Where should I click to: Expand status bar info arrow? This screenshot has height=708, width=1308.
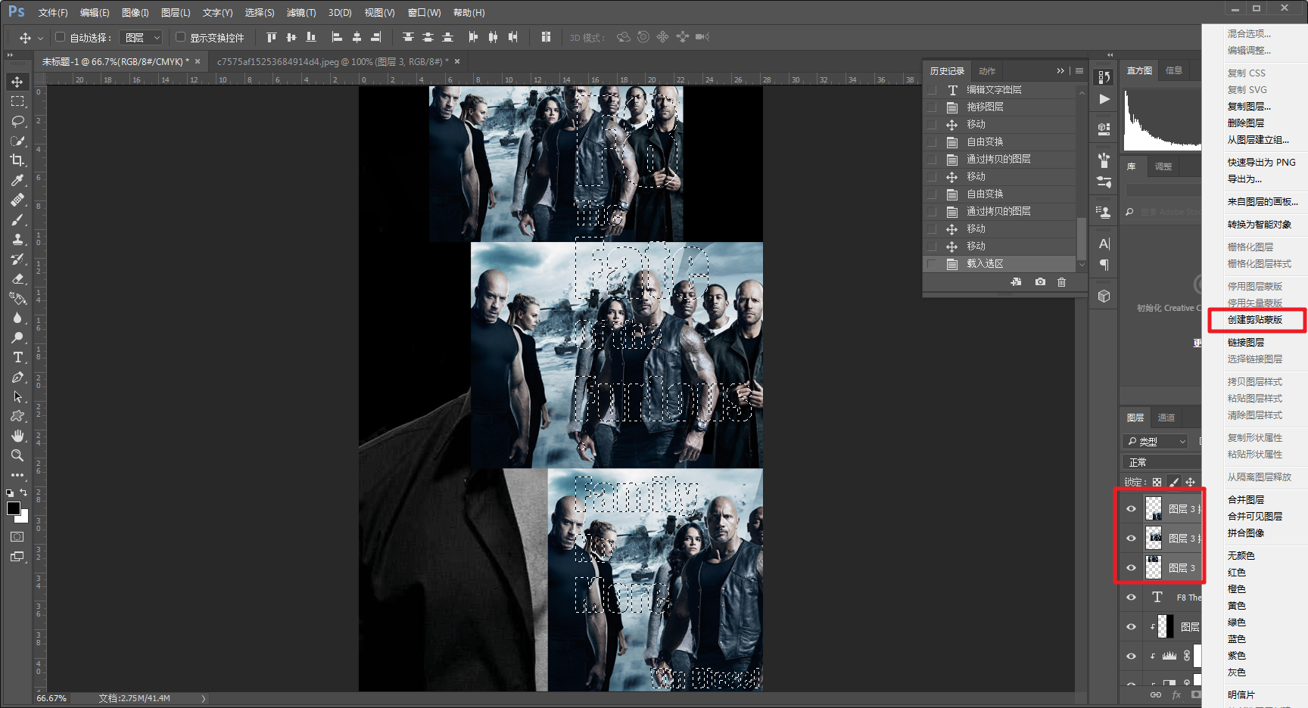pos(204,698)
